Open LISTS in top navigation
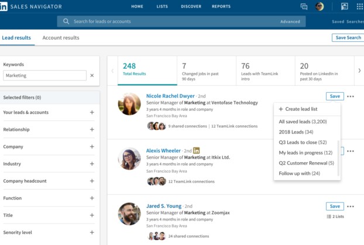364x245 pixels. [x=162, y=6]
